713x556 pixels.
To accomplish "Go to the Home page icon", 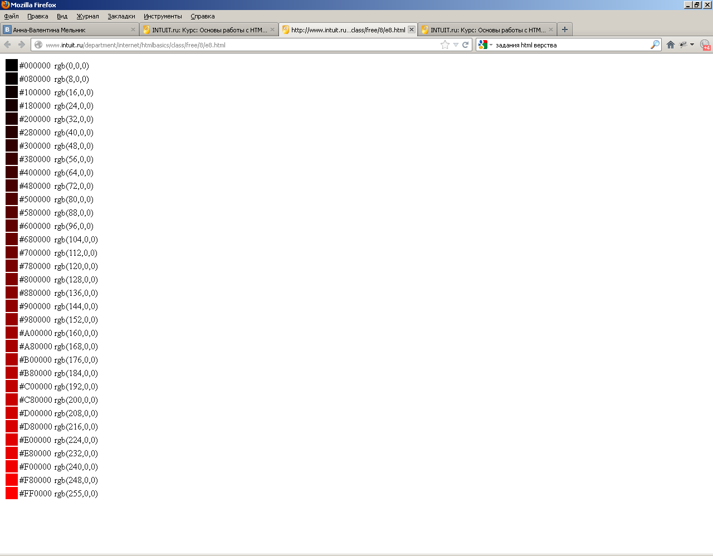I will (671, 45).
